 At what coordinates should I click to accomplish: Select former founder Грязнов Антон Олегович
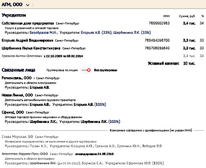click(x=22, y=56)
